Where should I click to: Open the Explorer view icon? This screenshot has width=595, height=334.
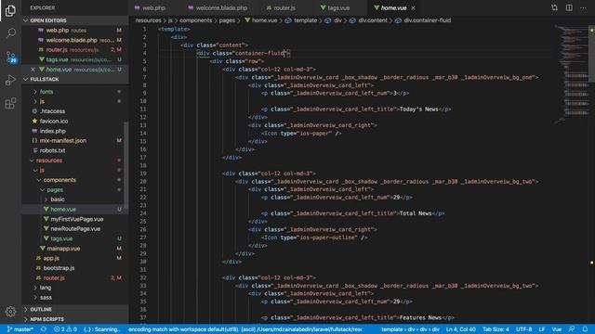point(10,10)
